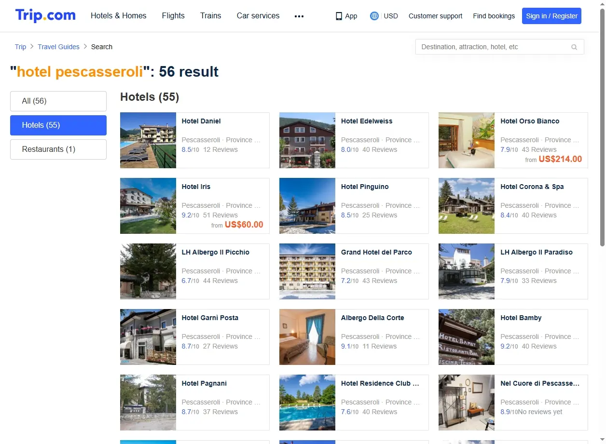Open Car services menu

click(258, 15)
